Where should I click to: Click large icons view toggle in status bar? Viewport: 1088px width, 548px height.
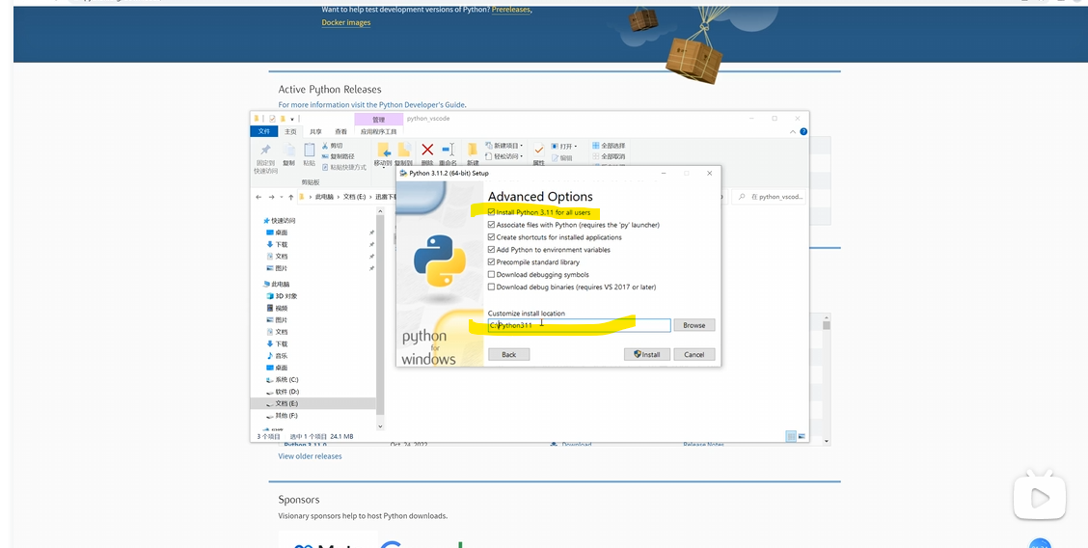coord(802,436)
